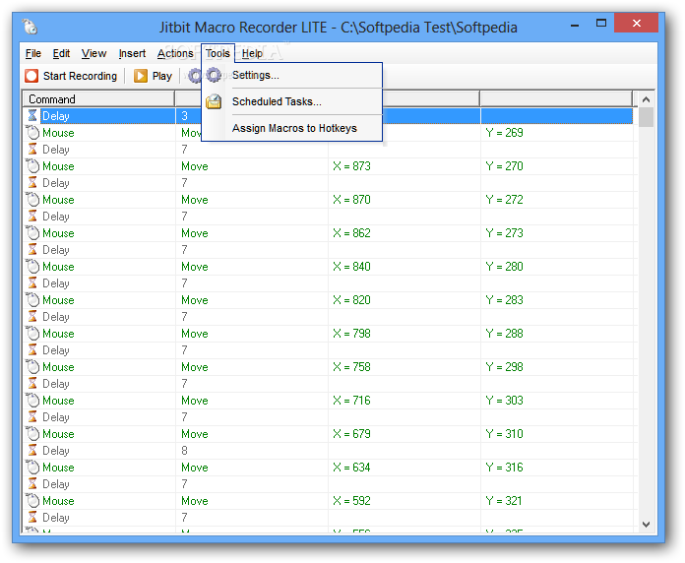The height and width of the screenshot is (563, 685).
Task: Click the hourglass icon above Mouse X = 873
Action: [x=32, y=150]
